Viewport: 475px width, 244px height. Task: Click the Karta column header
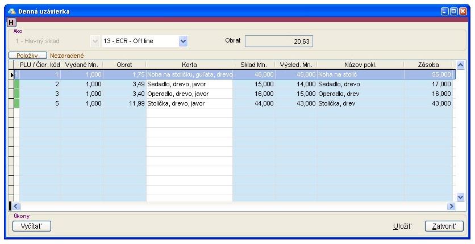click(189, 65)
